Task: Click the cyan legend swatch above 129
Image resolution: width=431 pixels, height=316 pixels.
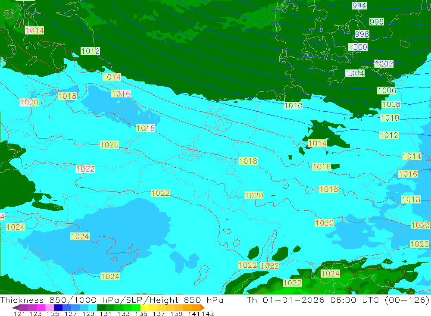Action: coord(93,307)
